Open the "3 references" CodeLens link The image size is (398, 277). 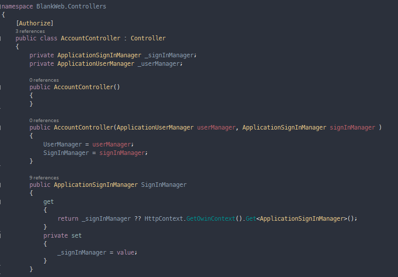30,31
